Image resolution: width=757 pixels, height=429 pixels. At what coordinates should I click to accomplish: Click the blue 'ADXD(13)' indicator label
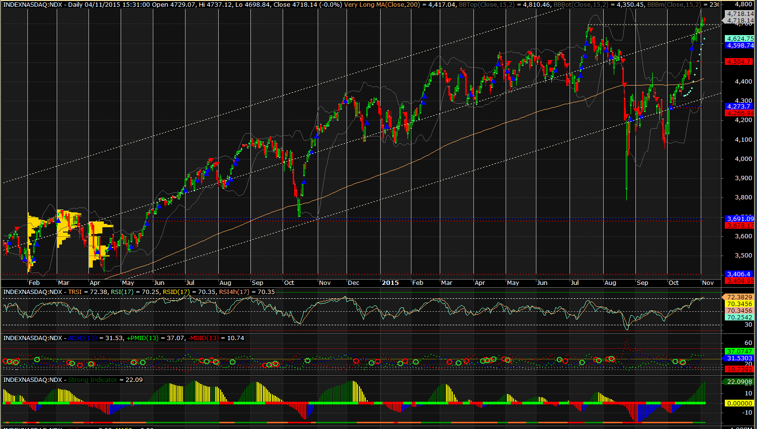(82, 338)
